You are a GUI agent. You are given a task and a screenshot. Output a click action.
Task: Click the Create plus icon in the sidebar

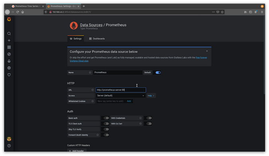[9, 40]
